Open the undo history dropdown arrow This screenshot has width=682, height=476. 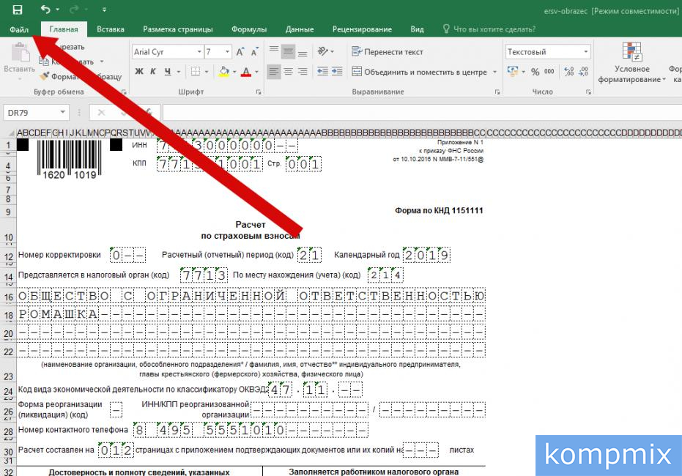pyautogui.click(x=57, y=10)
